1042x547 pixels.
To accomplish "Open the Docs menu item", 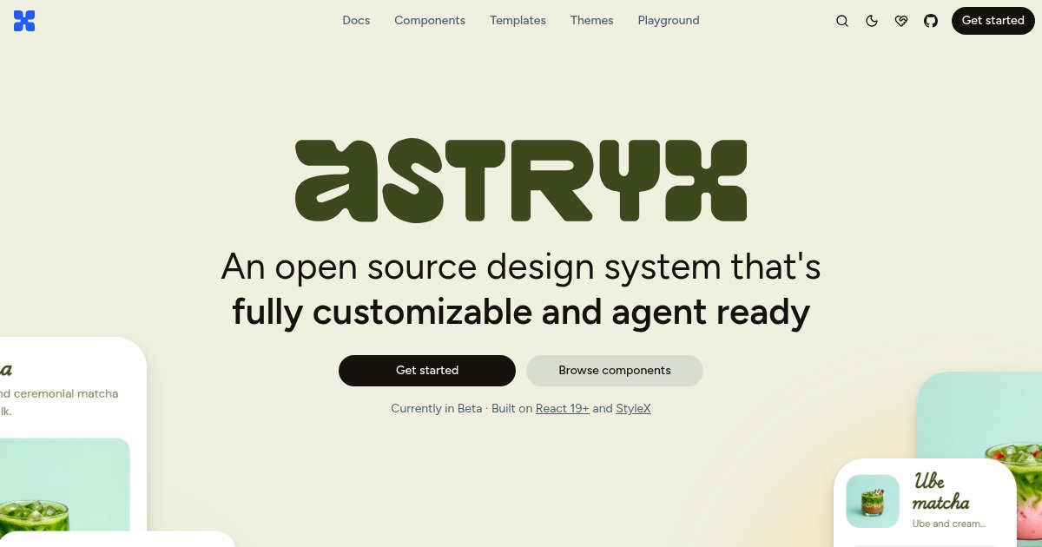I will 356,20.
